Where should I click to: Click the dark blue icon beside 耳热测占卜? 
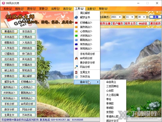[x=76, y=44]
